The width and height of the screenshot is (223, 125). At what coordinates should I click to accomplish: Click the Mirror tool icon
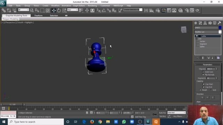pyautogui.click(x=146, y=10)
